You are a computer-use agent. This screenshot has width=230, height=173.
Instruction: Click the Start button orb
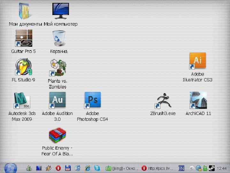point(11,168)
